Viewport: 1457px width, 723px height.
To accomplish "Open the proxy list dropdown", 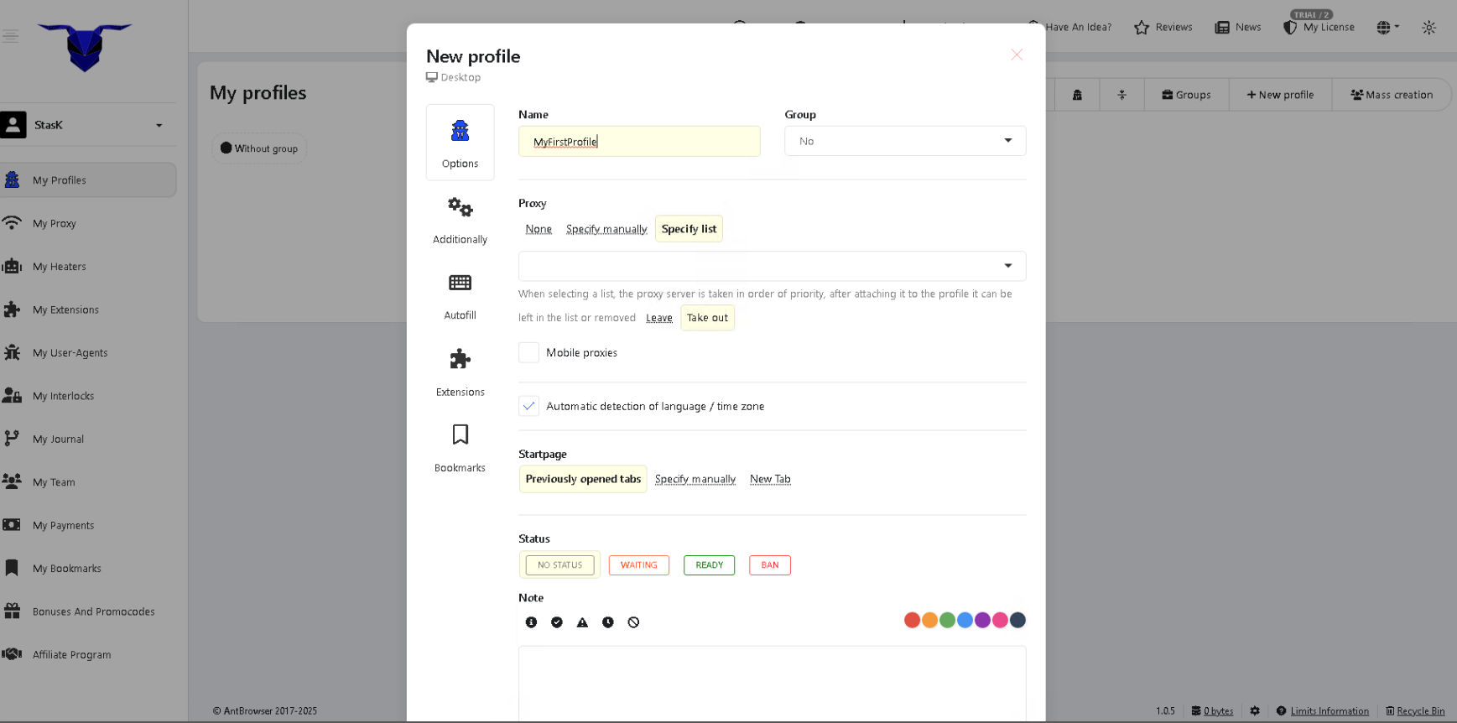I will click(772, 266).
